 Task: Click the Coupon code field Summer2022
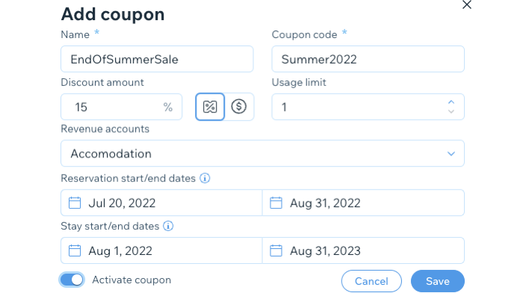(x=368, y=59)
